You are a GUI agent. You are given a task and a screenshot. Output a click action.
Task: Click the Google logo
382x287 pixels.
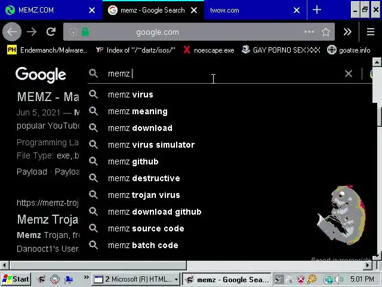(x=41, y=75)
